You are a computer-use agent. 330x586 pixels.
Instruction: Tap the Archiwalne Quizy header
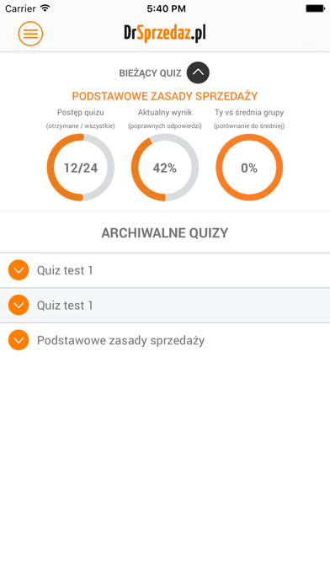(x=165, y=233)
